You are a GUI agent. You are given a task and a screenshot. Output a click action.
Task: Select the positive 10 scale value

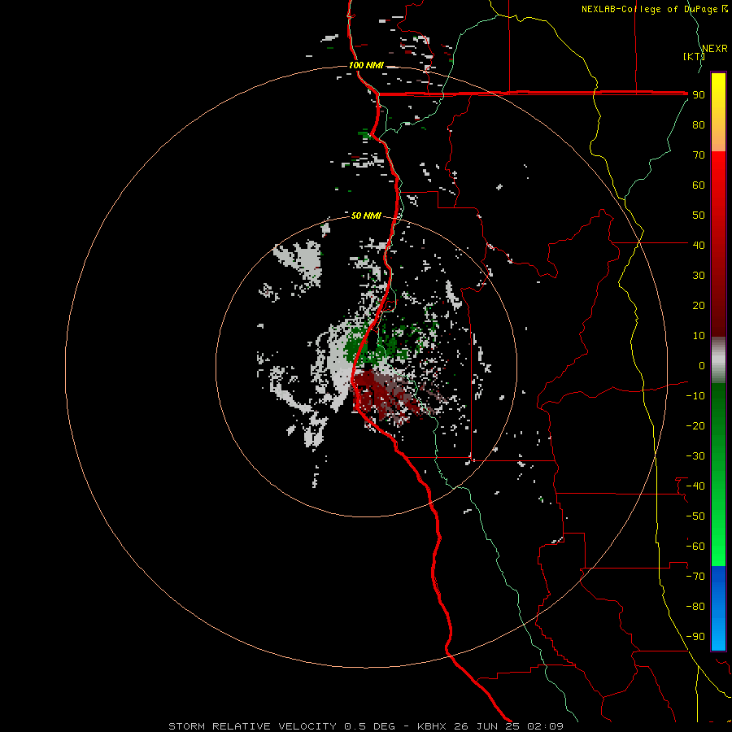click(x=699, y=336)
